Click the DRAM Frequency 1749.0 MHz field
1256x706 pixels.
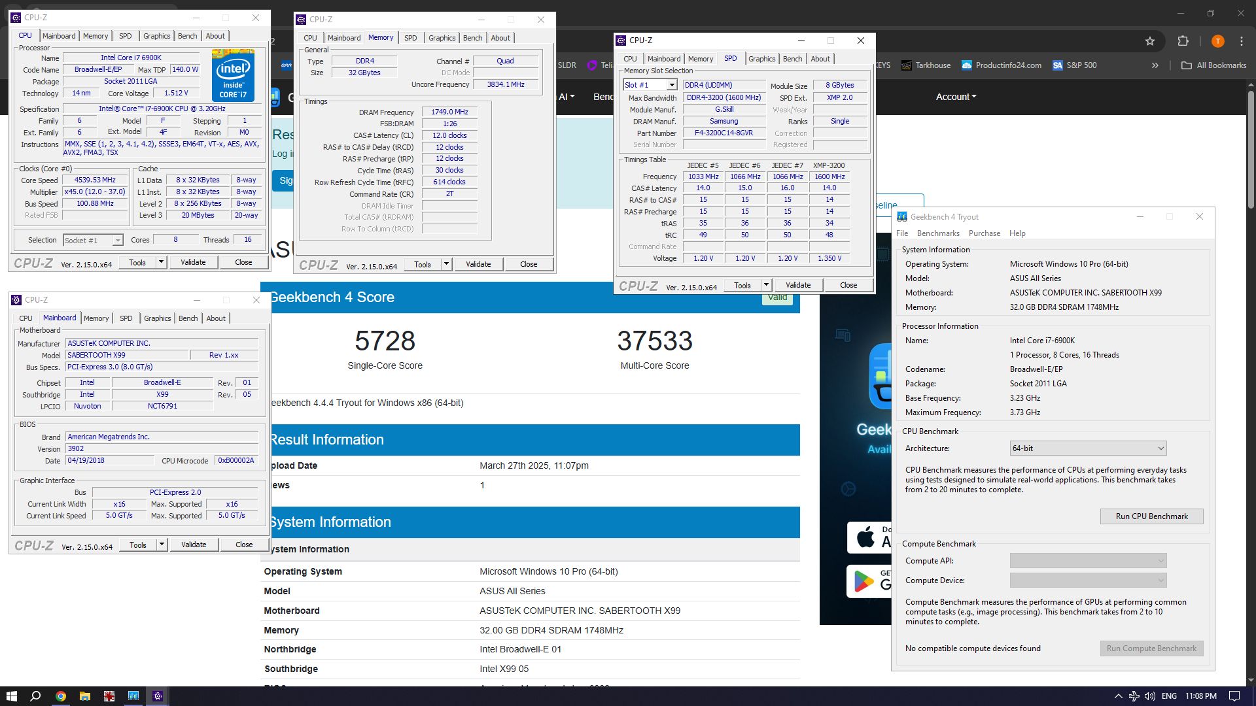click(x=449, y=112)
